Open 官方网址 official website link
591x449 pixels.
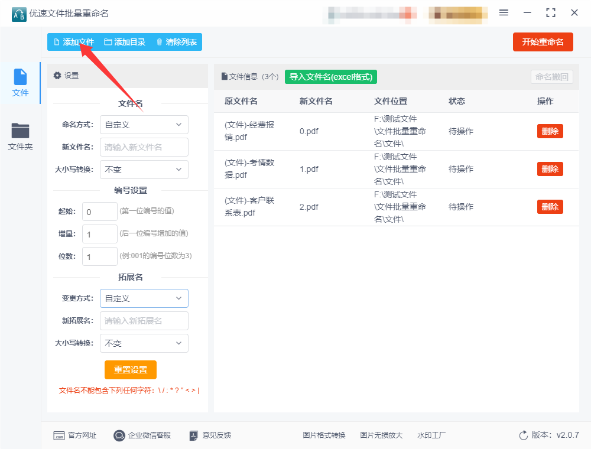click(74, 435)
